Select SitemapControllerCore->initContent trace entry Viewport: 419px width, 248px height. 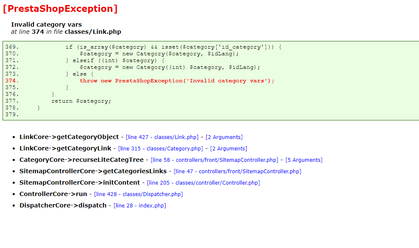80,183
